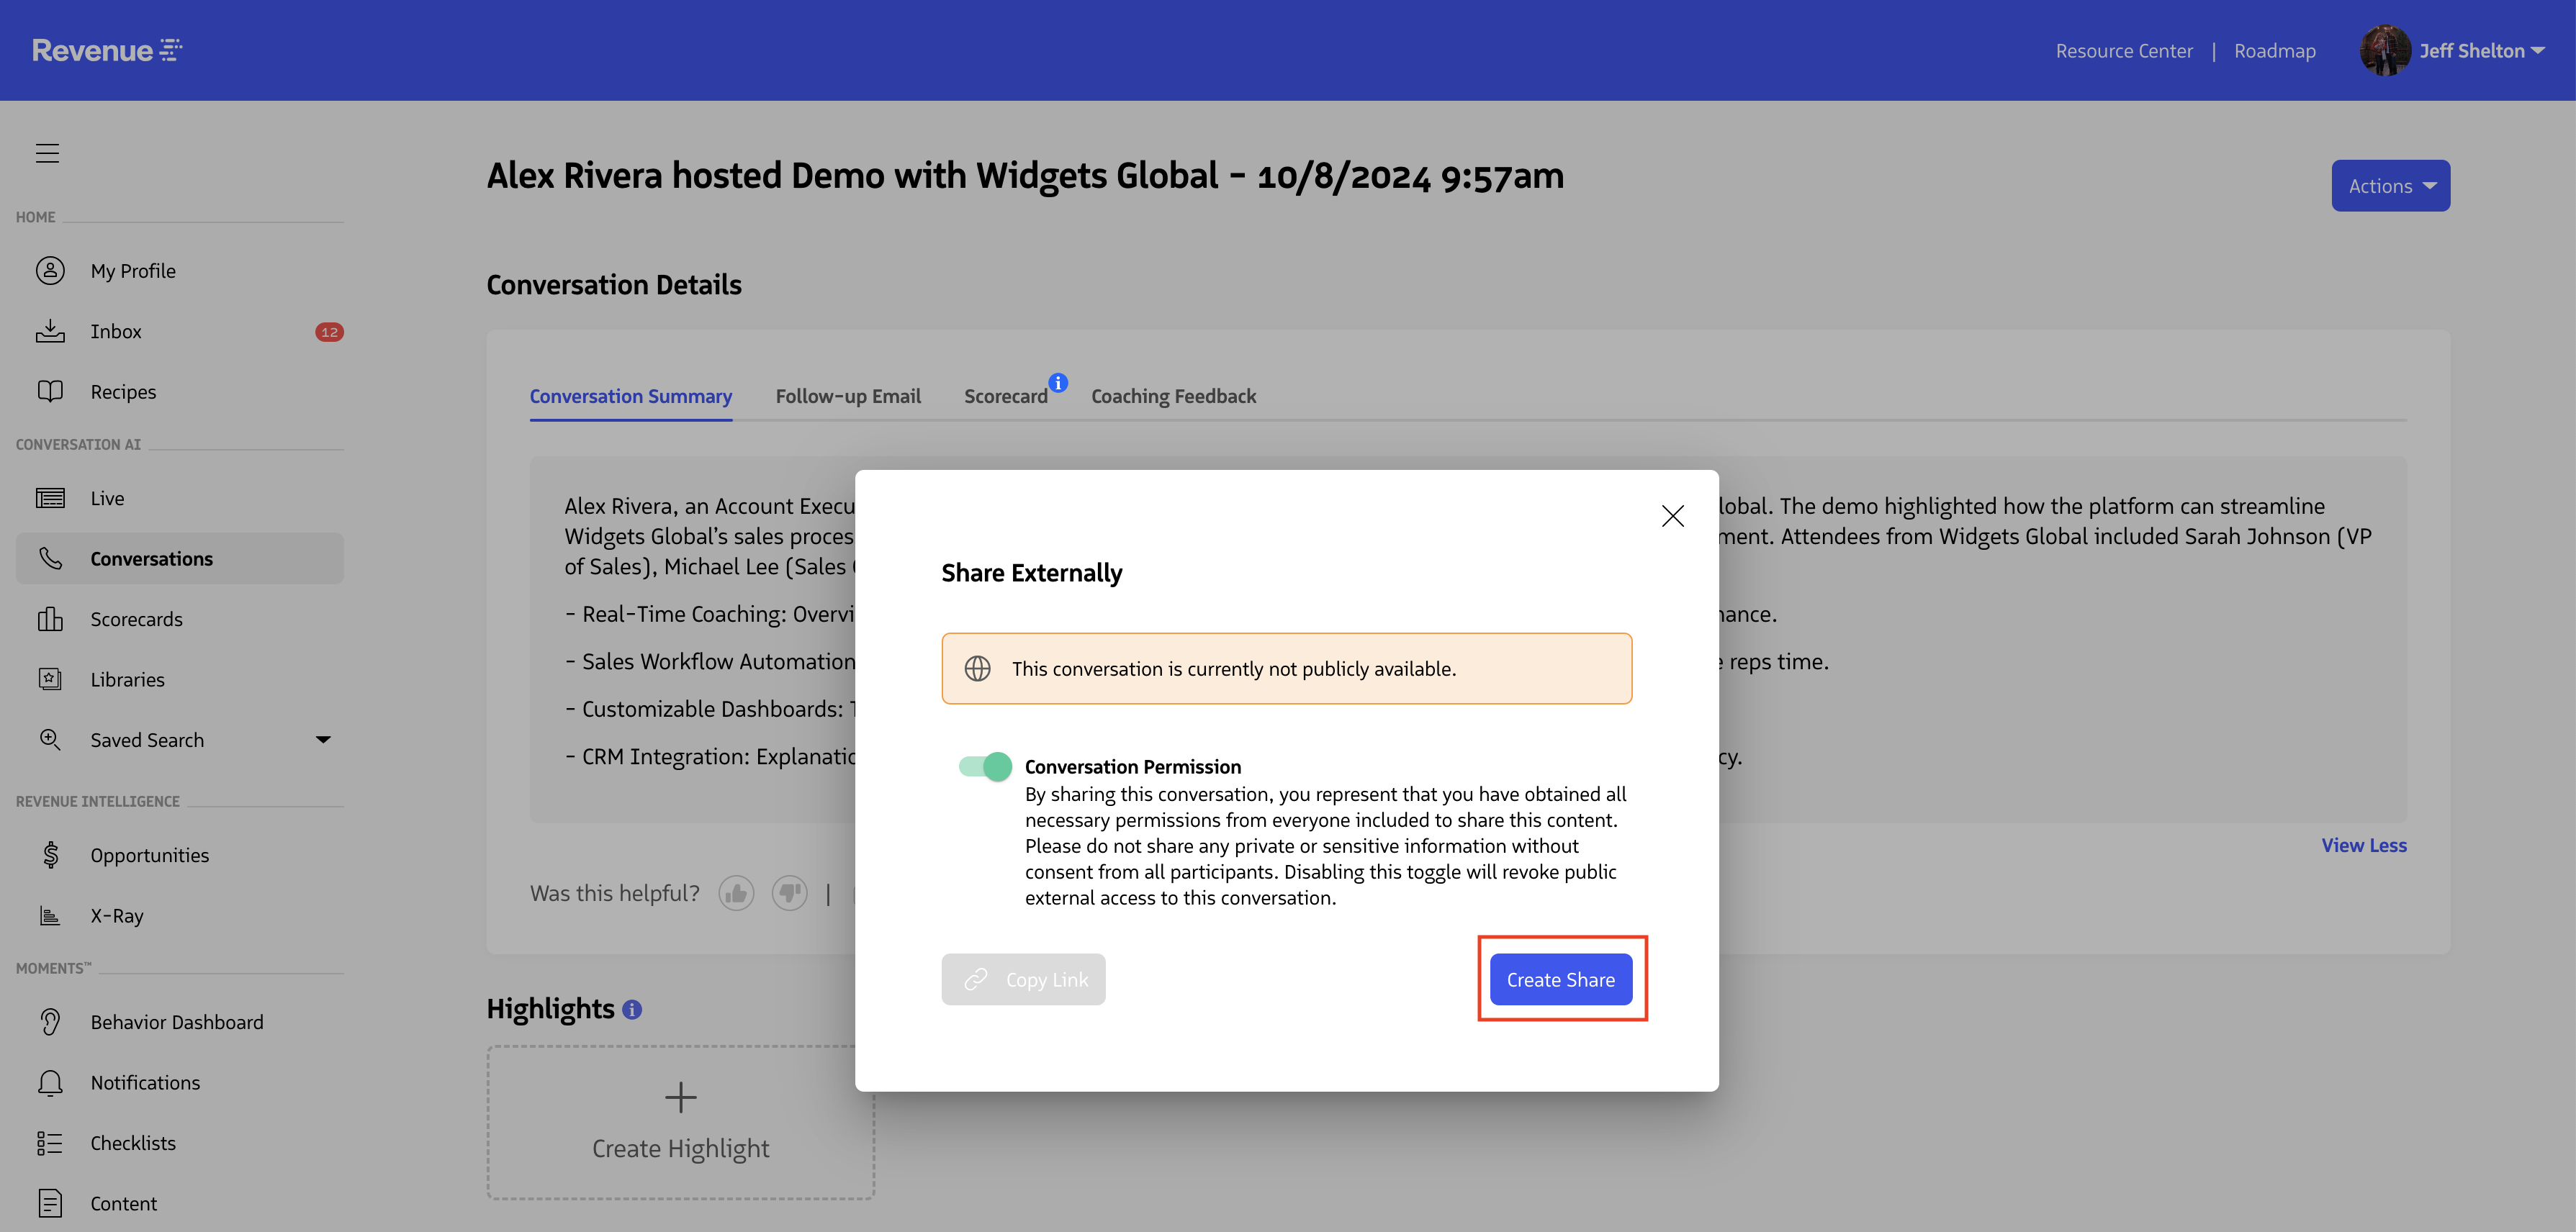Screen dimensions: 2576x1232
Task: Click the View Less link
Action: (x=2363, y=846)
